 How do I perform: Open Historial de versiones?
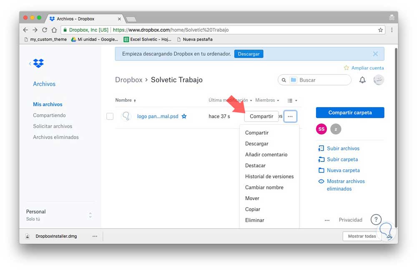click(x=269, y=176)
